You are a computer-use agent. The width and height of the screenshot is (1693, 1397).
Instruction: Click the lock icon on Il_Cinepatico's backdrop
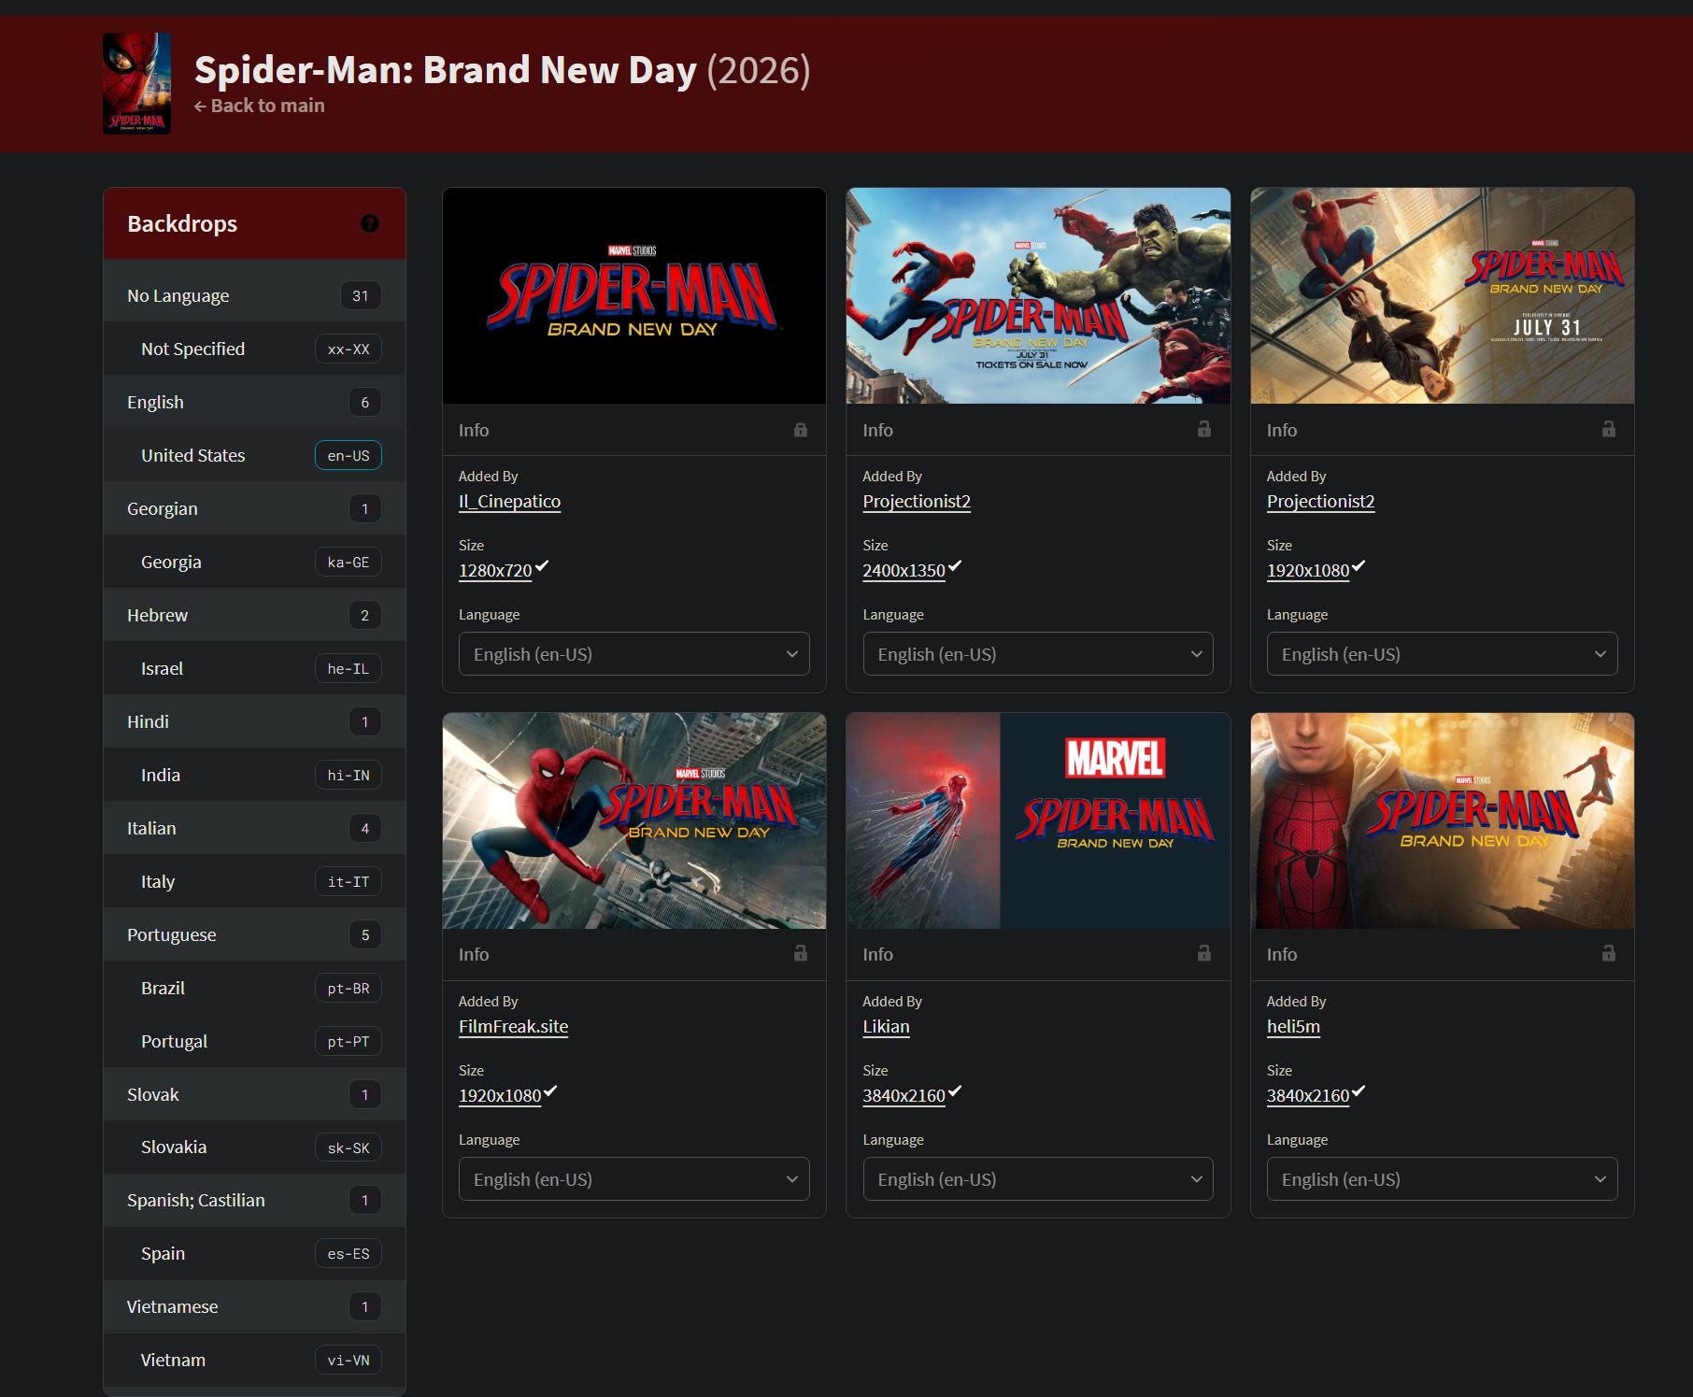point(801,430)
